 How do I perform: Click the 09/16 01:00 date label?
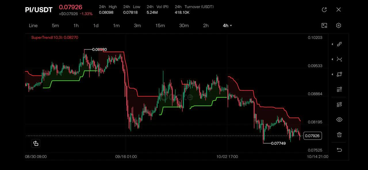pos(126,157)
